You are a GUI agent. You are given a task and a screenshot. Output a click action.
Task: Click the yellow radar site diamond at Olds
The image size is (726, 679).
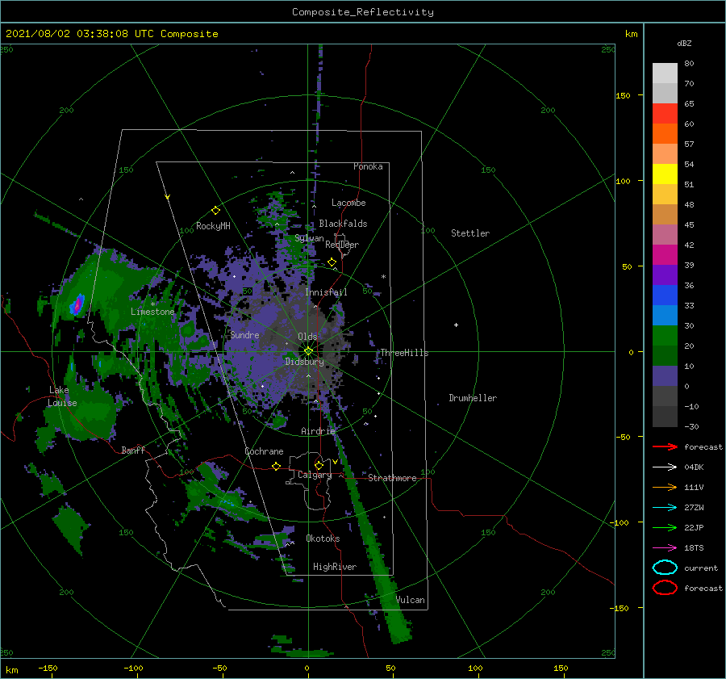[x=308, y=351]
